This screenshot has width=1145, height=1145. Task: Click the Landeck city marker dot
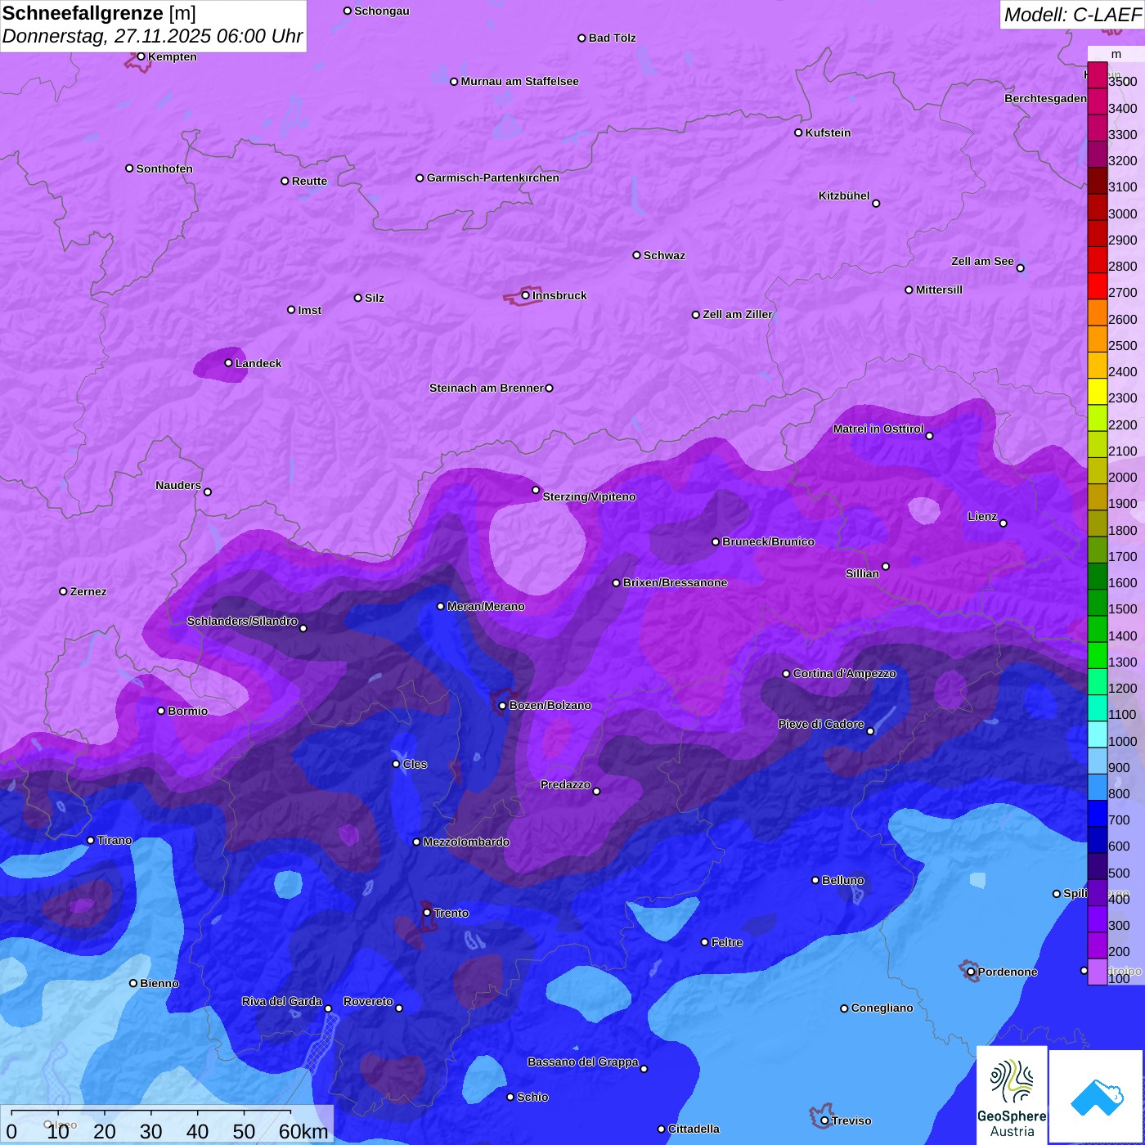[x=229, y=363]
